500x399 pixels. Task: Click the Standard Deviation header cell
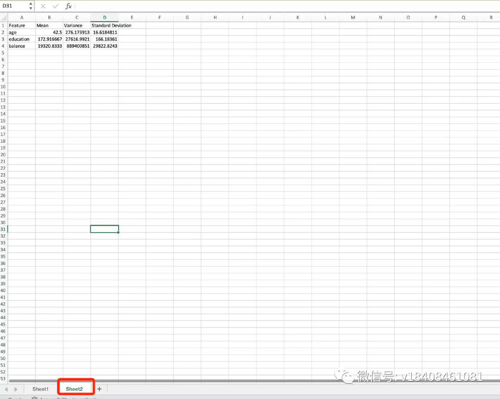105,25
